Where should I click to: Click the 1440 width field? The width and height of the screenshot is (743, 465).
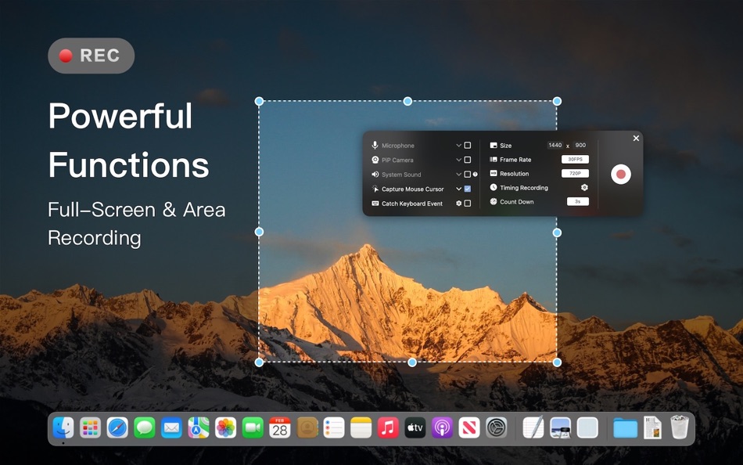tap(555, 145)
